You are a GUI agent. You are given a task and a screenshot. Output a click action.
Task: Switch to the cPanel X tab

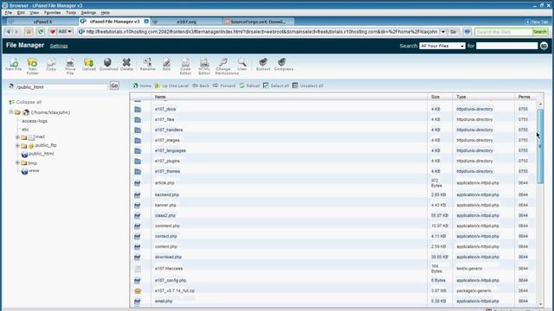pos(42,22)
